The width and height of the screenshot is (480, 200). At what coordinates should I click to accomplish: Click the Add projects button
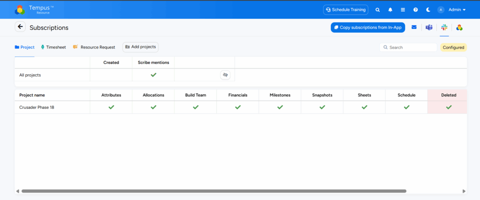(141, 47)
